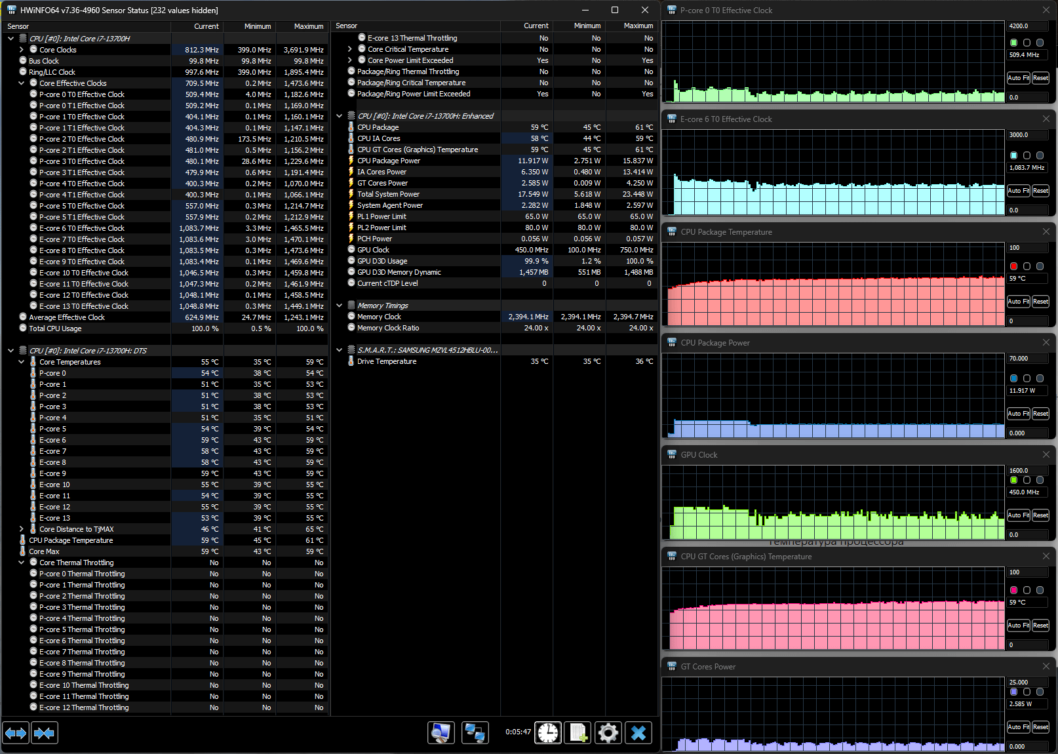Toggle middle checkbox on GT Cores Power graph
The image size is (1058, 754).
pos(1027,692)
